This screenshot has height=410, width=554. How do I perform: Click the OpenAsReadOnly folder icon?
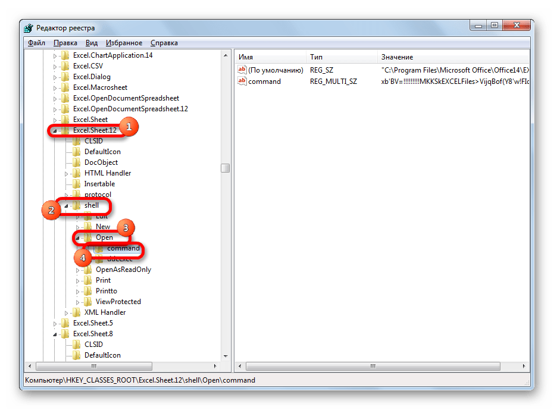click(87, 270)
